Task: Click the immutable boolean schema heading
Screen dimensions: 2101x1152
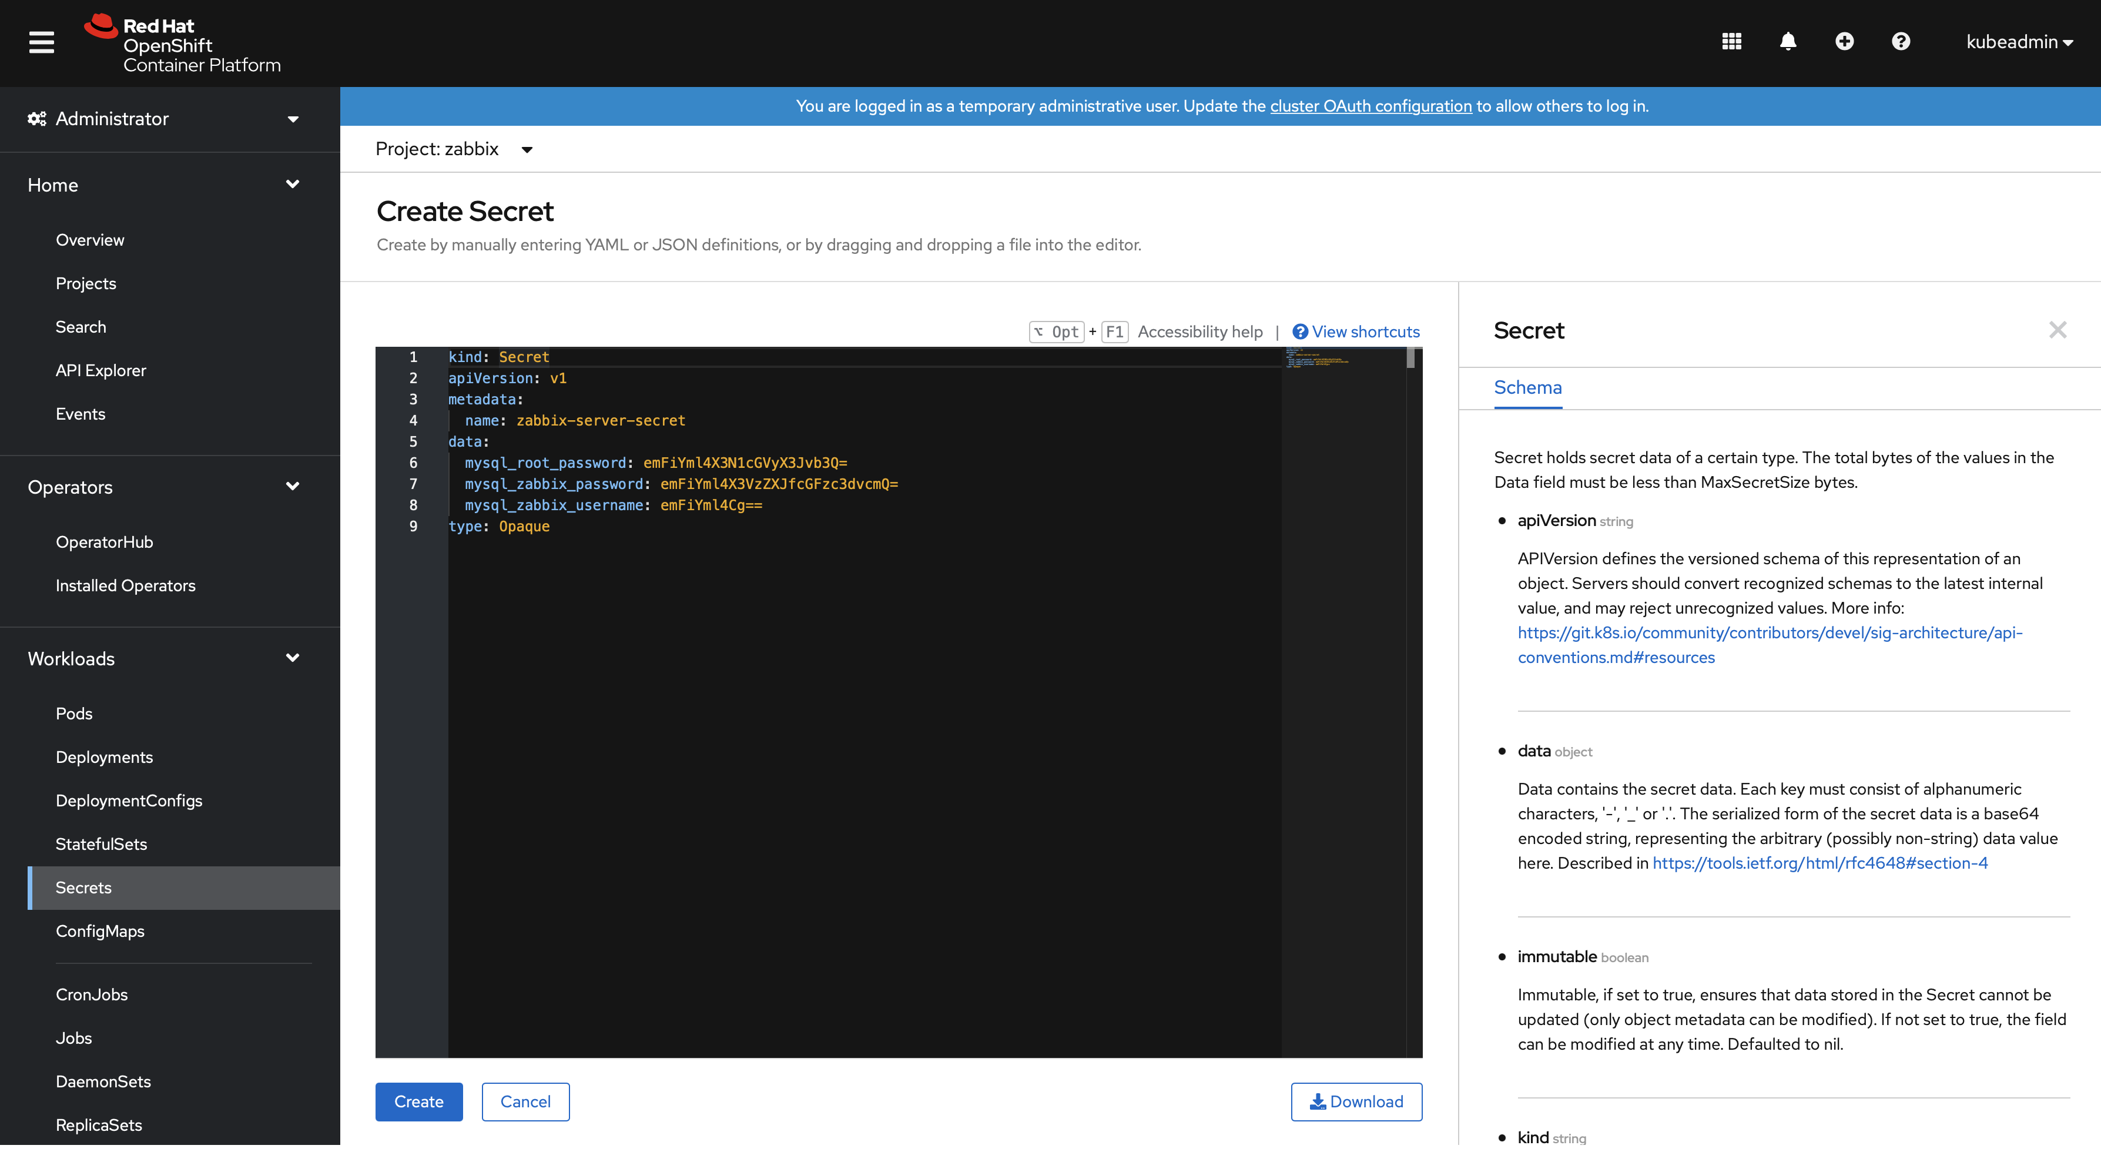Action: pos(1582,957)
